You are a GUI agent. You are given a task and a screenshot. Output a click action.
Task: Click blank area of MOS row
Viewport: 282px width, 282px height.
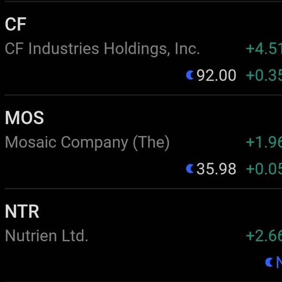click(94, 169)
